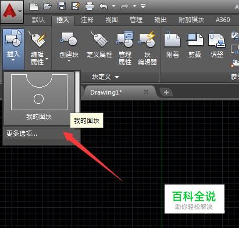
Task: Click the 剪裁 clip icon
Action: click(x=195, y=39)
